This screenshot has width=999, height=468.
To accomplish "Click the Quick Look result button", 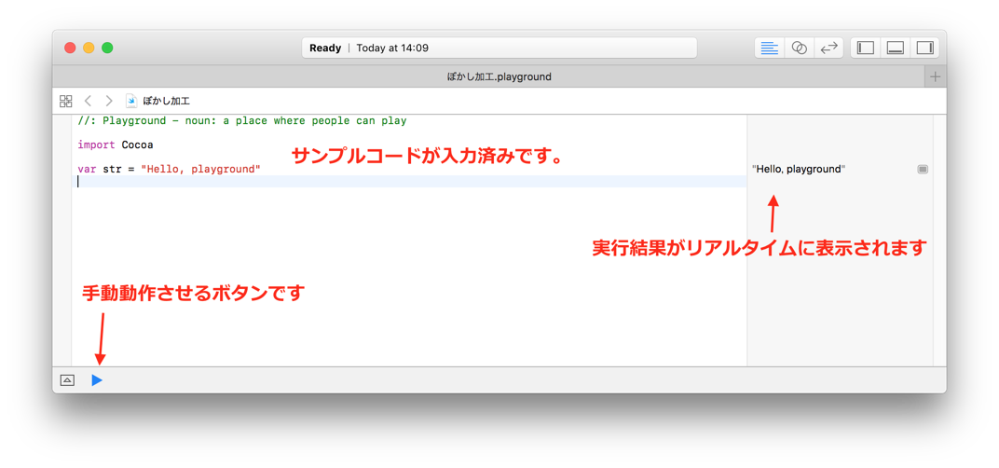I will tap(923, 169).
